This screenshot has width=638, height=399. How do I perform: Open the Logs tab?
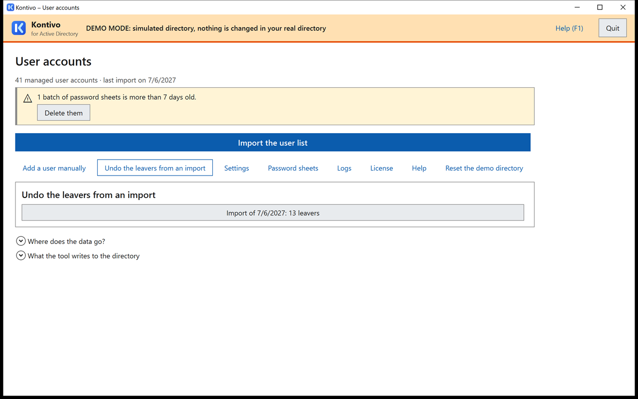click(x=344, y=168)
